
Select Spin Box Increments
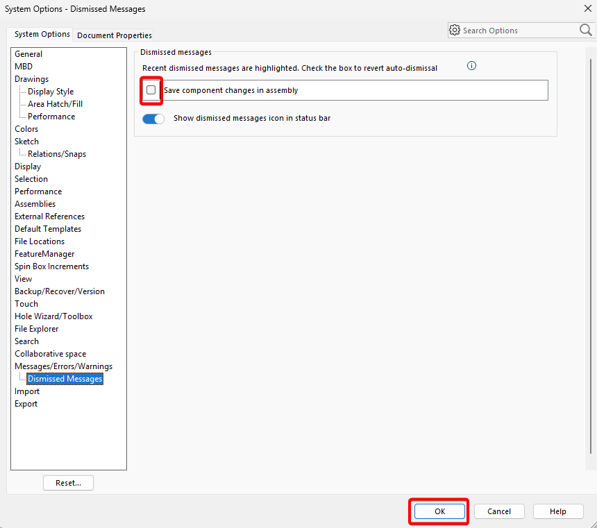click(52, 266)
